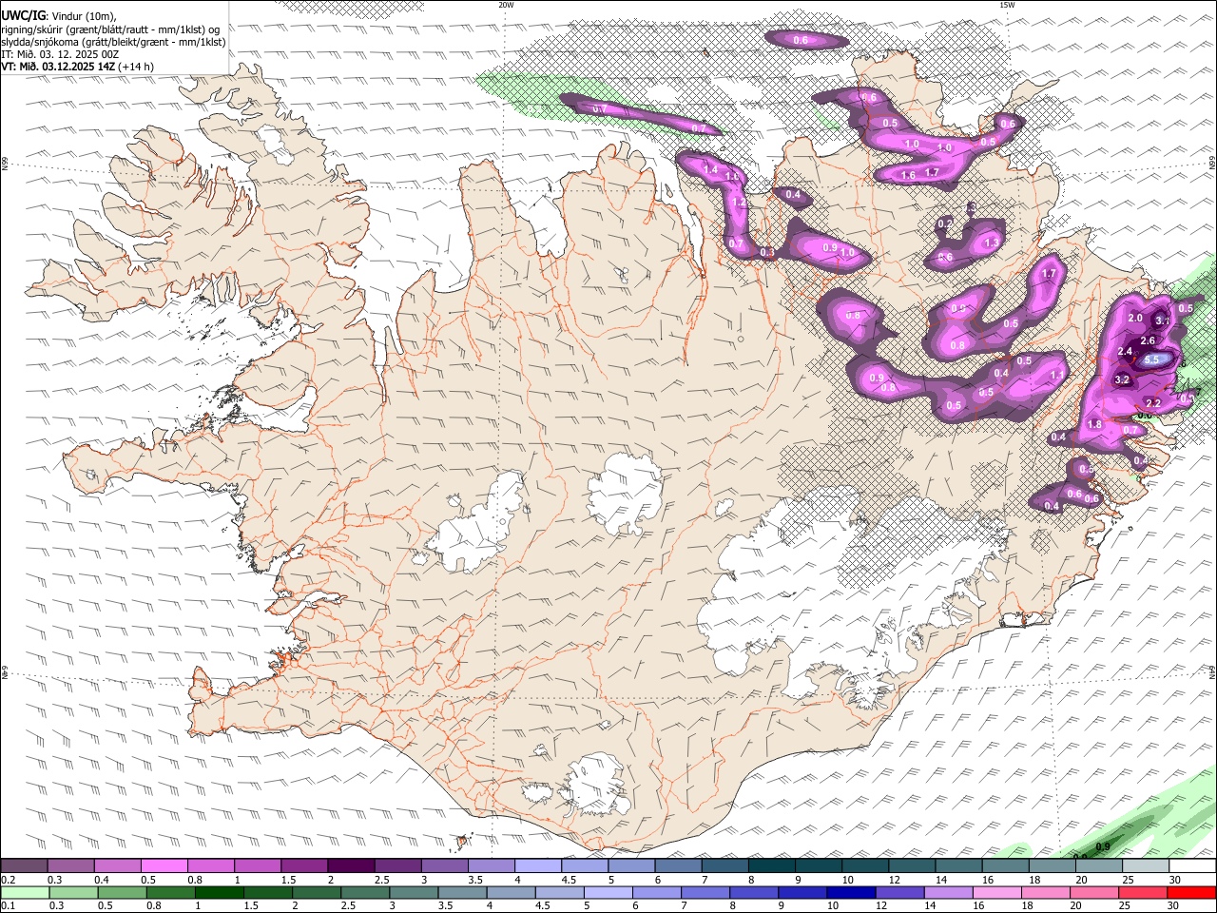
Task: Click the 2.2 precipitation value
Action: (x=1154, y=404)
